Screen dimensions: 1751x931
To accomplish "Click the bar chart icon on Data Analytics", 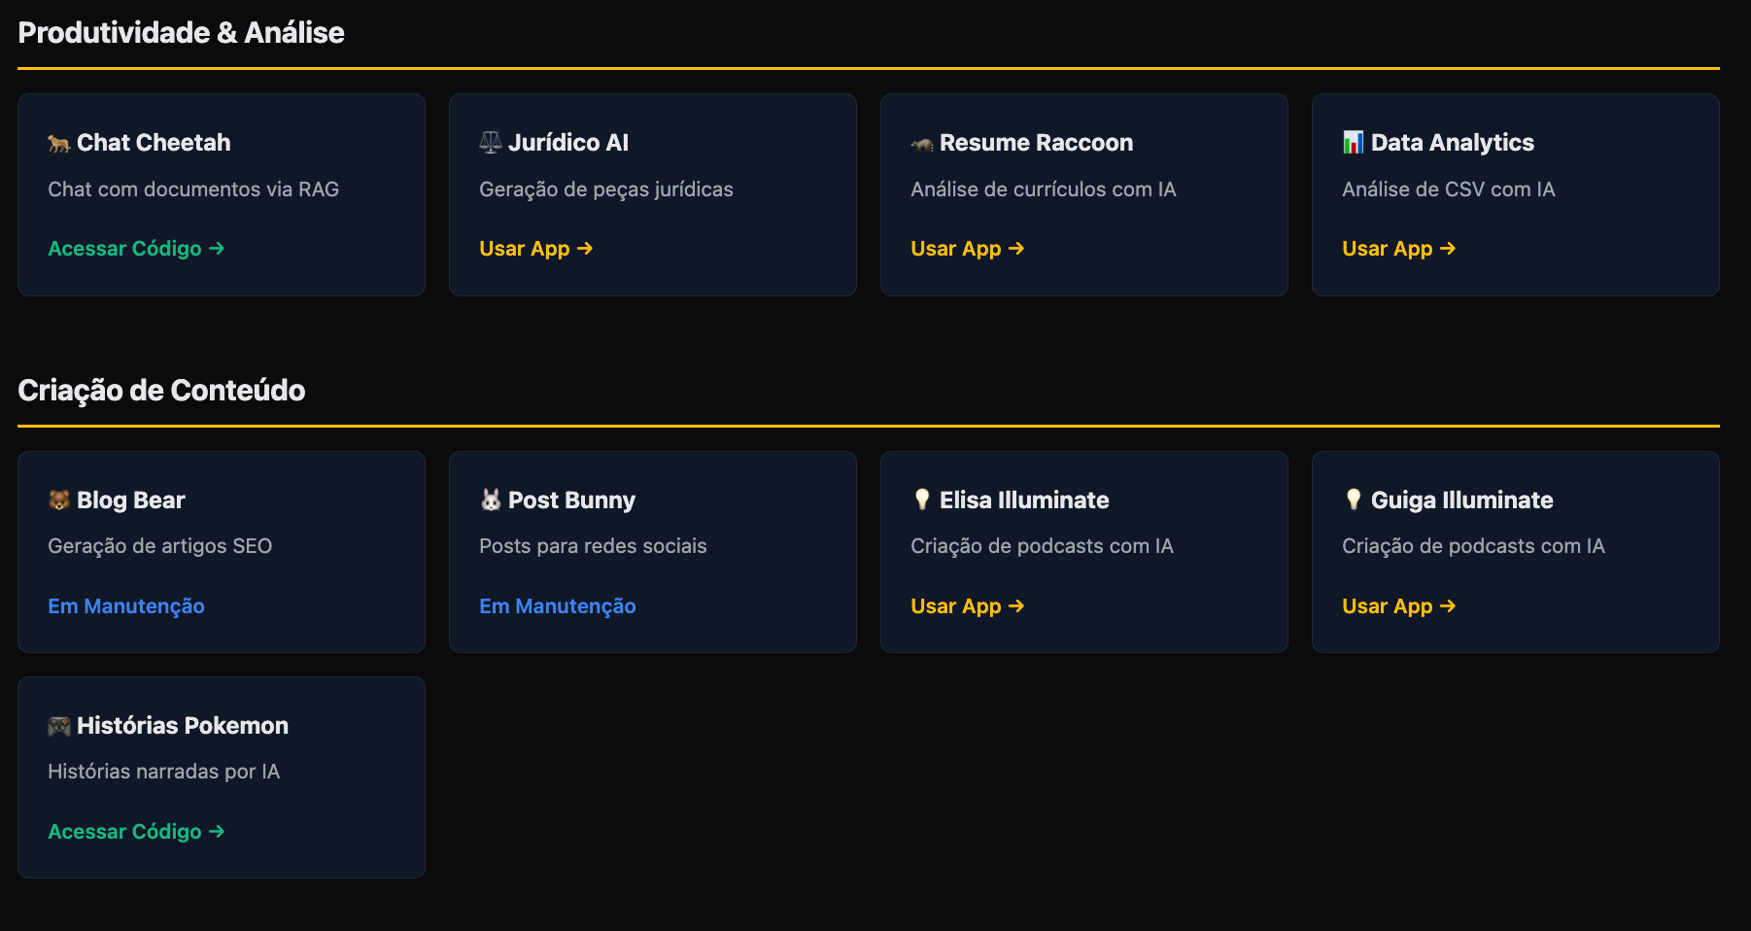I will [1353, 142].
